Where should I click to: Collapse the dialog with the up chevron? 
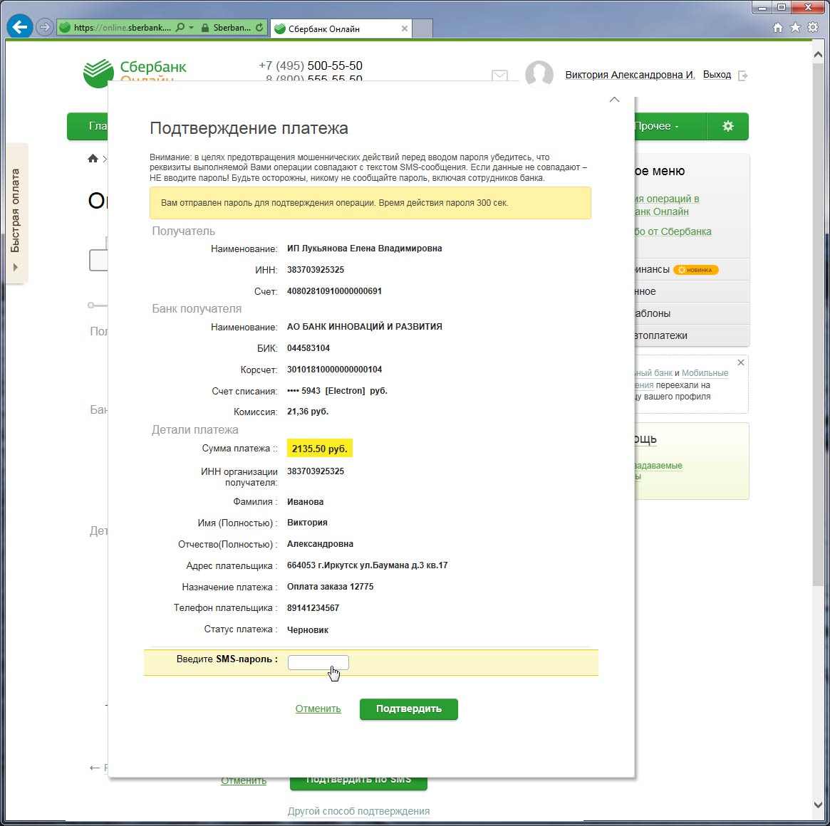614,100
